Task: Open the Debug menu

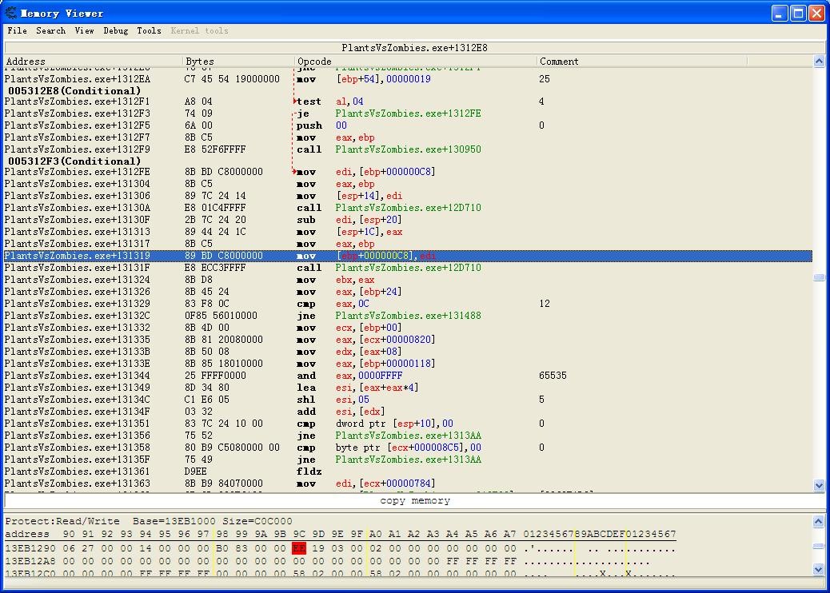Action: (x=115, y=30)
